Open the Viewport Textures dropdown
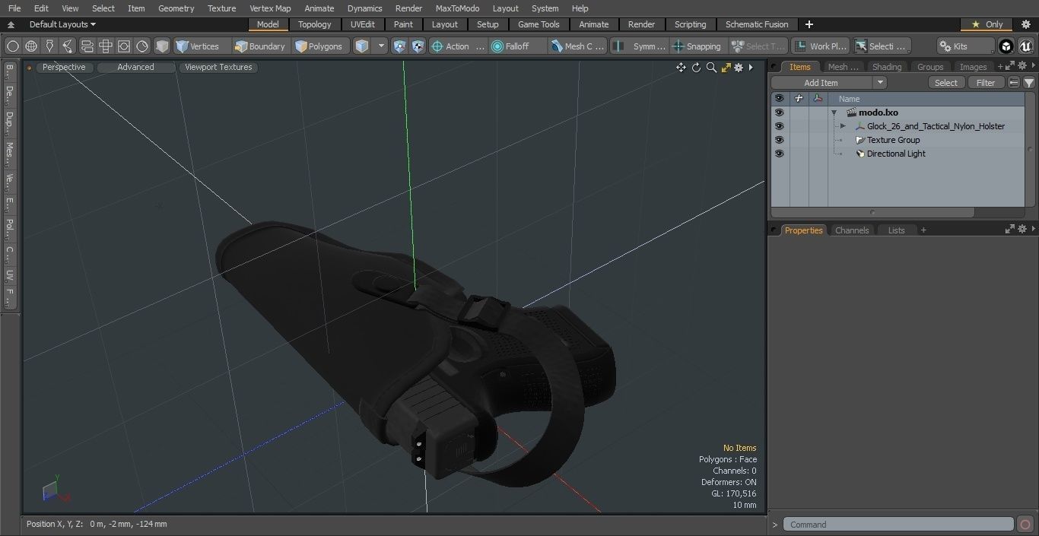 tap(218, 67)
